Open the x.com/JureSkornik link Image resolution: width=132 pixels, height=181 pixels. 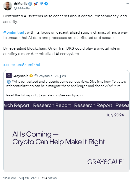pyautogui.click(x=23, y=65)
